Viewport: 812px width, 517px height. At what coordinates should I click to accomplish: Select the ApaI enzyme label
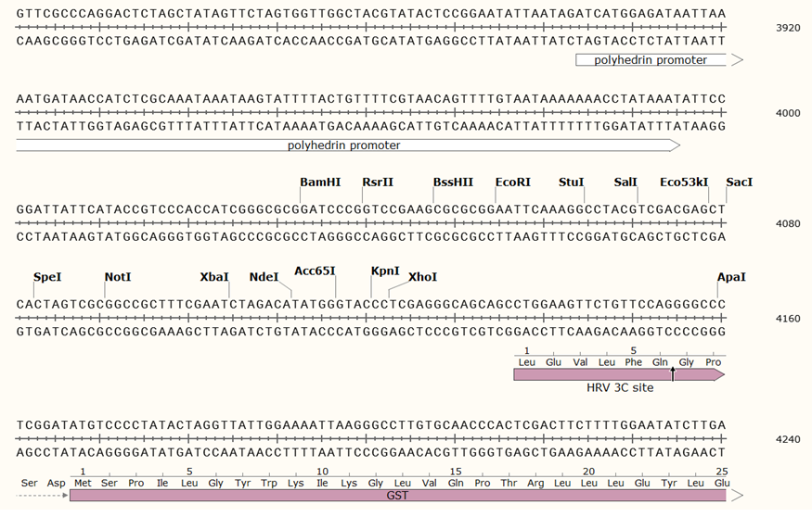tap(731, 277)
